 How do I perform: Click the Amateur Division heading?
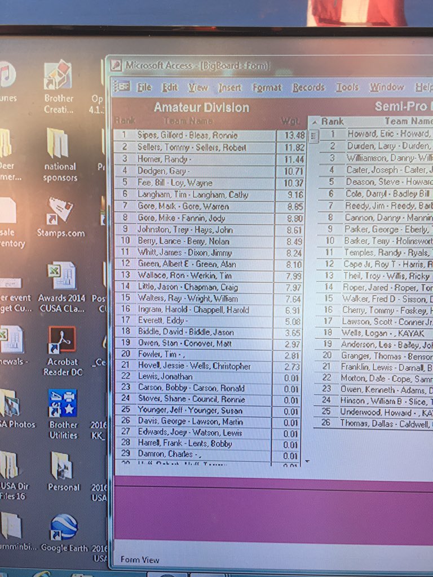[201, 108]
